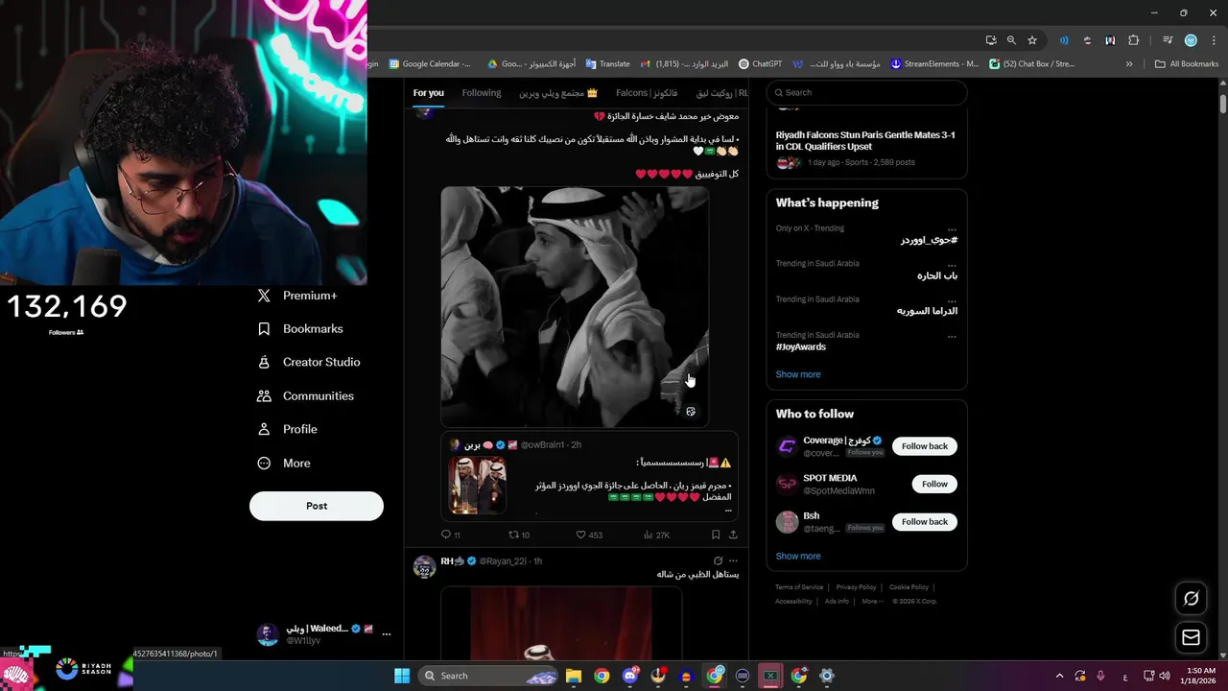The image size is (1228, 691).
Task: Open trending topic باب الحاره
Action: (936, 275)
